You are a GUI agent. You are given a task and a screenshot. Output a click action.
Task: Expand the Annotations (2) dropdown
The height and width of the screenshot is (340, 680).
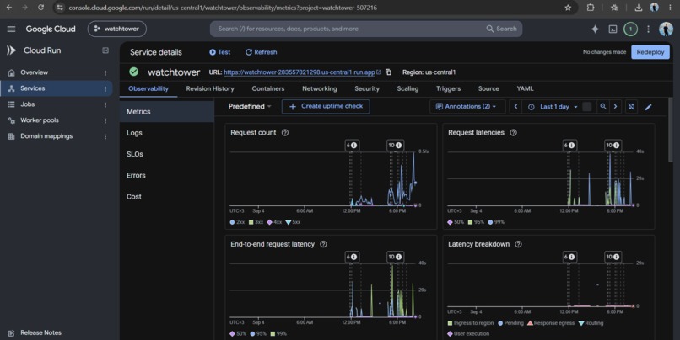(467, 106)
